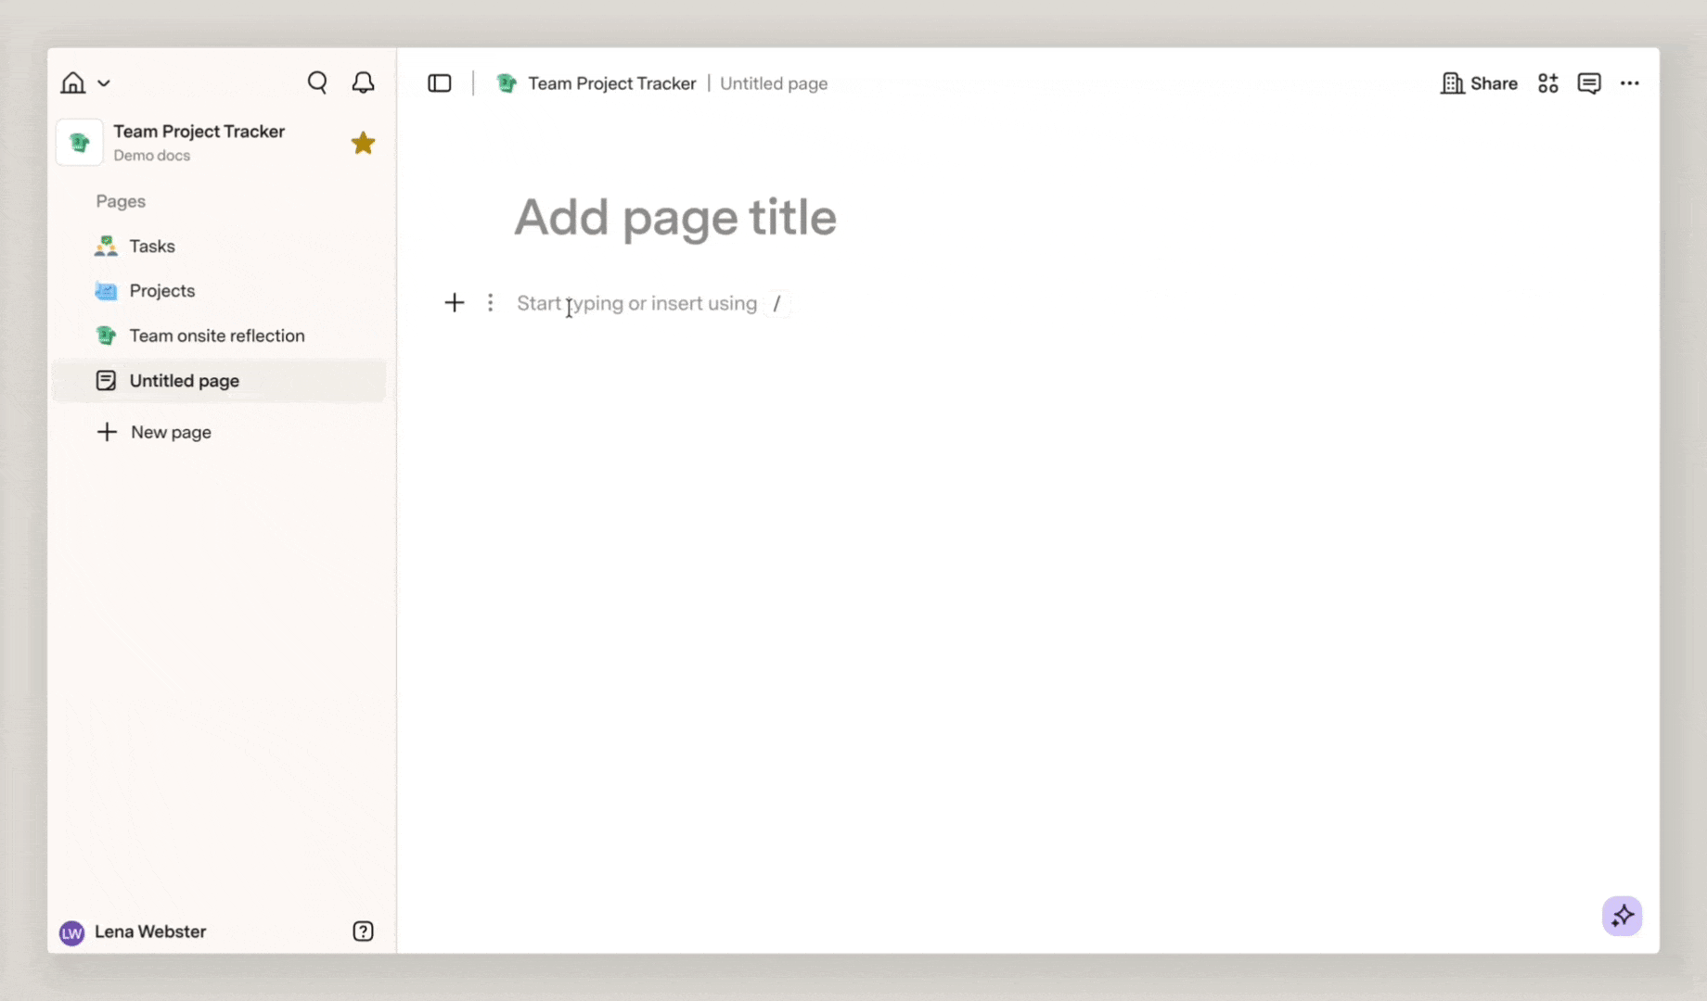Open the more options ellipsis menu
This screenshot has width=1707, height=1001.
(1630, 83)
